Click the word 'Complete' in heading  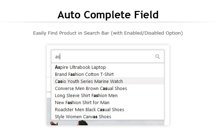click(107, 15)
